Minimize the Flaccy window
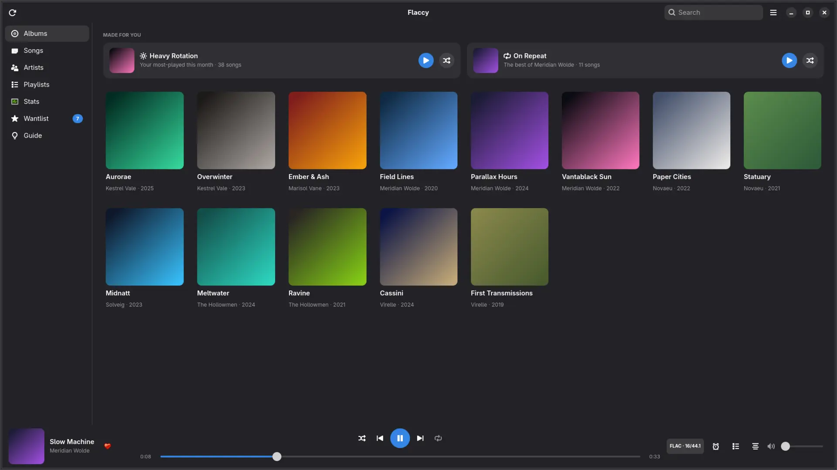The image size is (837, 470). point(791,13)
